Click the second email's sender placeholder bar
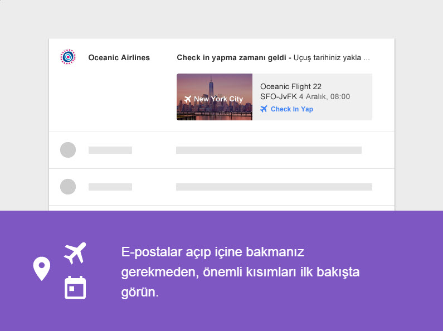This screenshot has height=331, width=443. (x=110, y=150)
